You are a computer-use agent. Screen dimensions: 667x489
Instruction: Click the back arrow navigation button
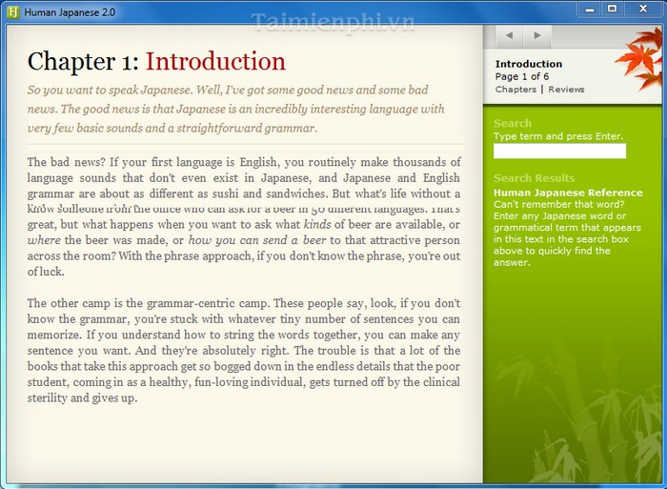click(509, 36)
